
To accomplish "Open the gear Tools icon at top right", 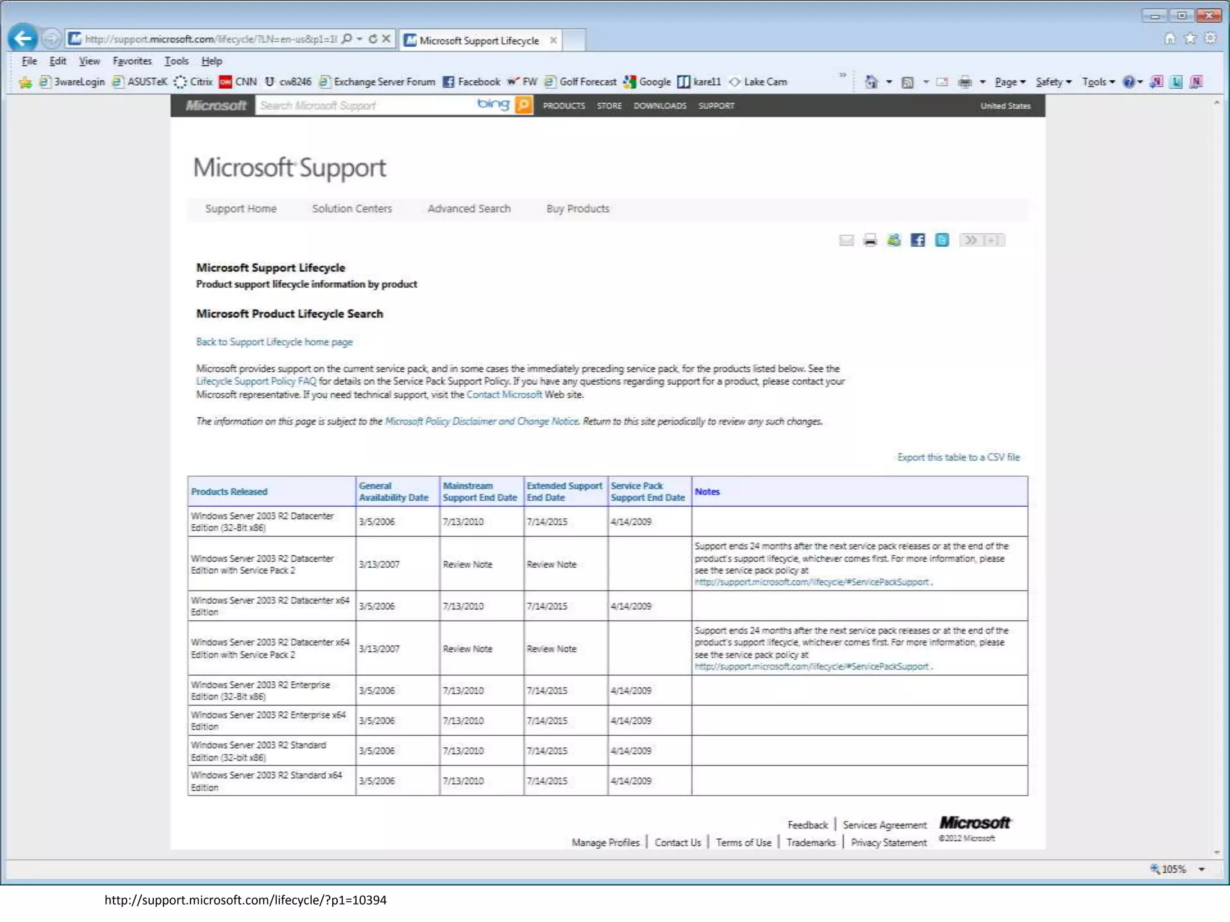I will (x=1210, y=38).
